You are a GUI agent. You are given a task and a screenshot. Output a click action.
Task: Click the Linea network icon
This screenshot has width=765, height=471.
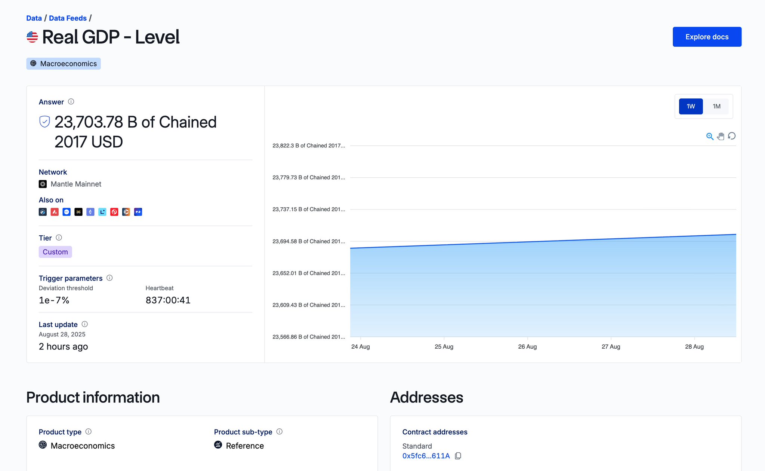coord(102,212)
